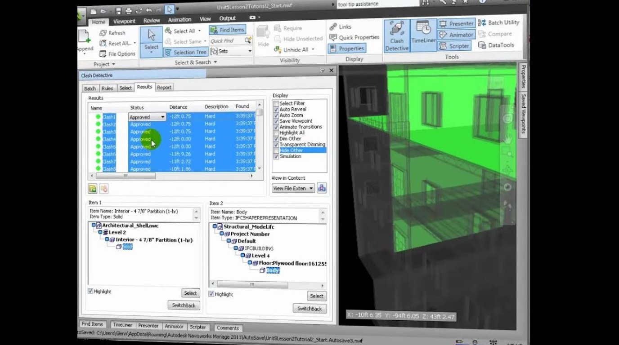
Task: Click Item 1 Select button
Action: click(190, 293)
